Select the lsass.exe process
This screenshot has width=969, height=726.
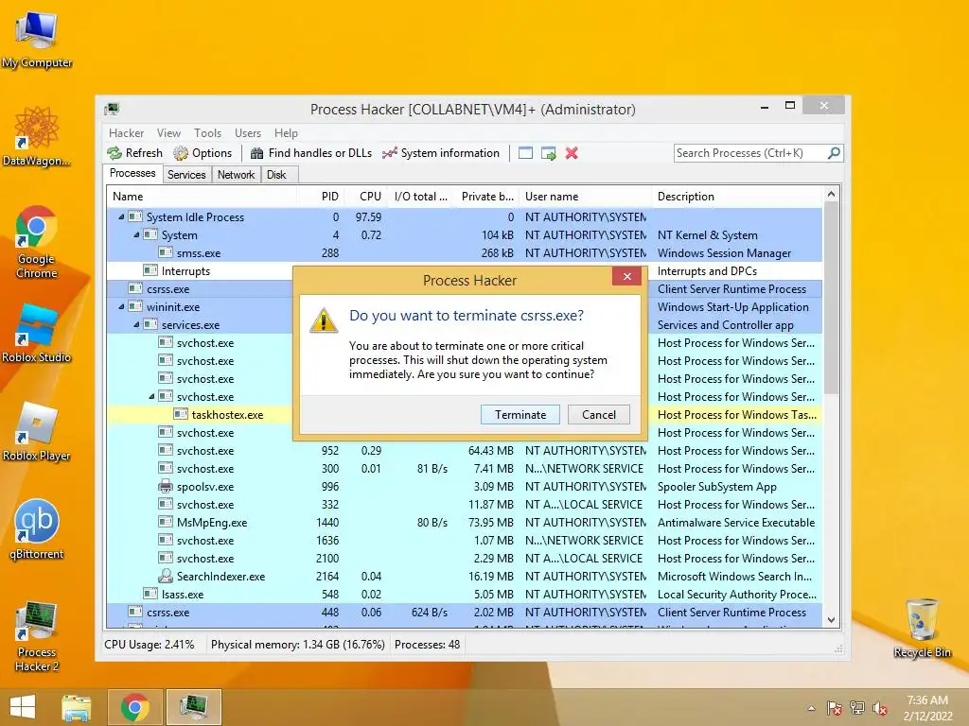click(464, 594)
